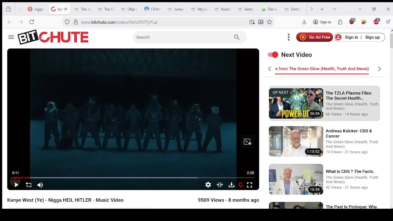Viewport: 393px width, 221px height.
Task: Open the colorful circular extension icon
Action: (364, 22)
